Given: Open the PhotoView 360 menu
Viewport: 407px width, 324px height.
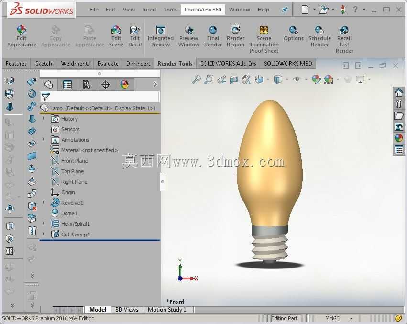Looking at the screenshot, I should tap(203, 10).
